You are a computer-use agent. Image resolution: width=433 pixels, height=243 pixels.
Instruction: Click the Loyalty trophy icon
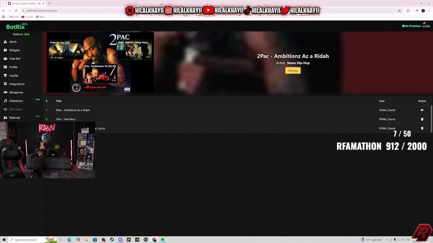click(5, 76)
